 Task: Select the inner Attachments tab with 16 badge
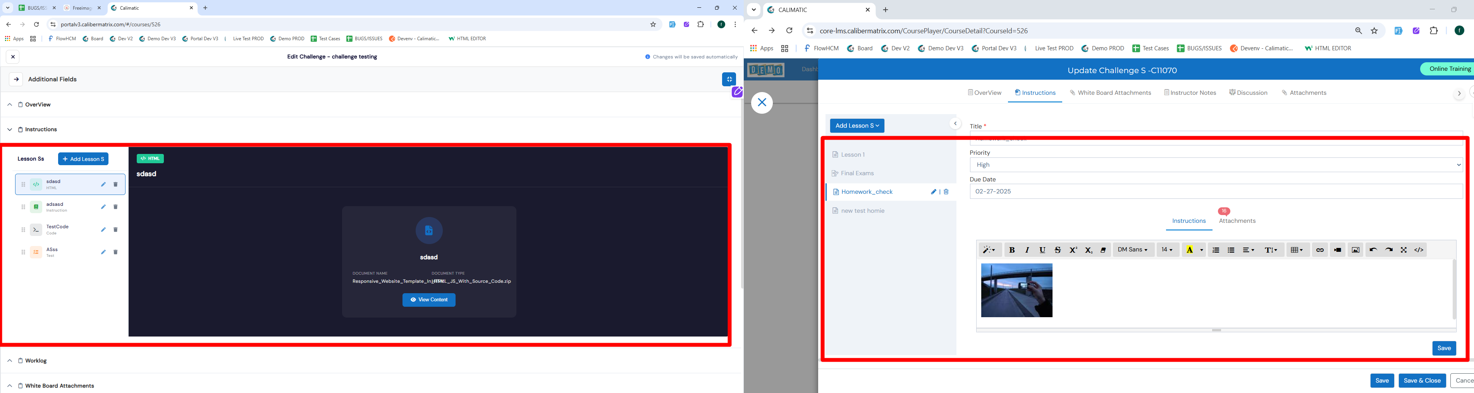point(1237,221)
